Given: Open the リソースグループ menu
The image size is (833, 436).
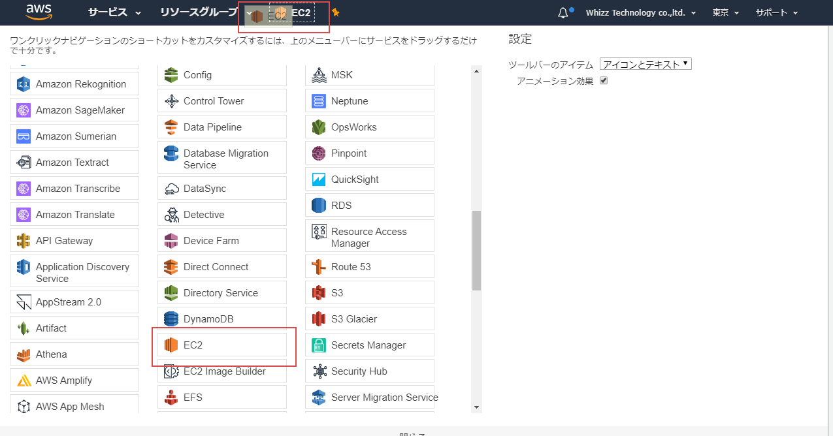Looking at the screenshot, I should coord(199,12).
